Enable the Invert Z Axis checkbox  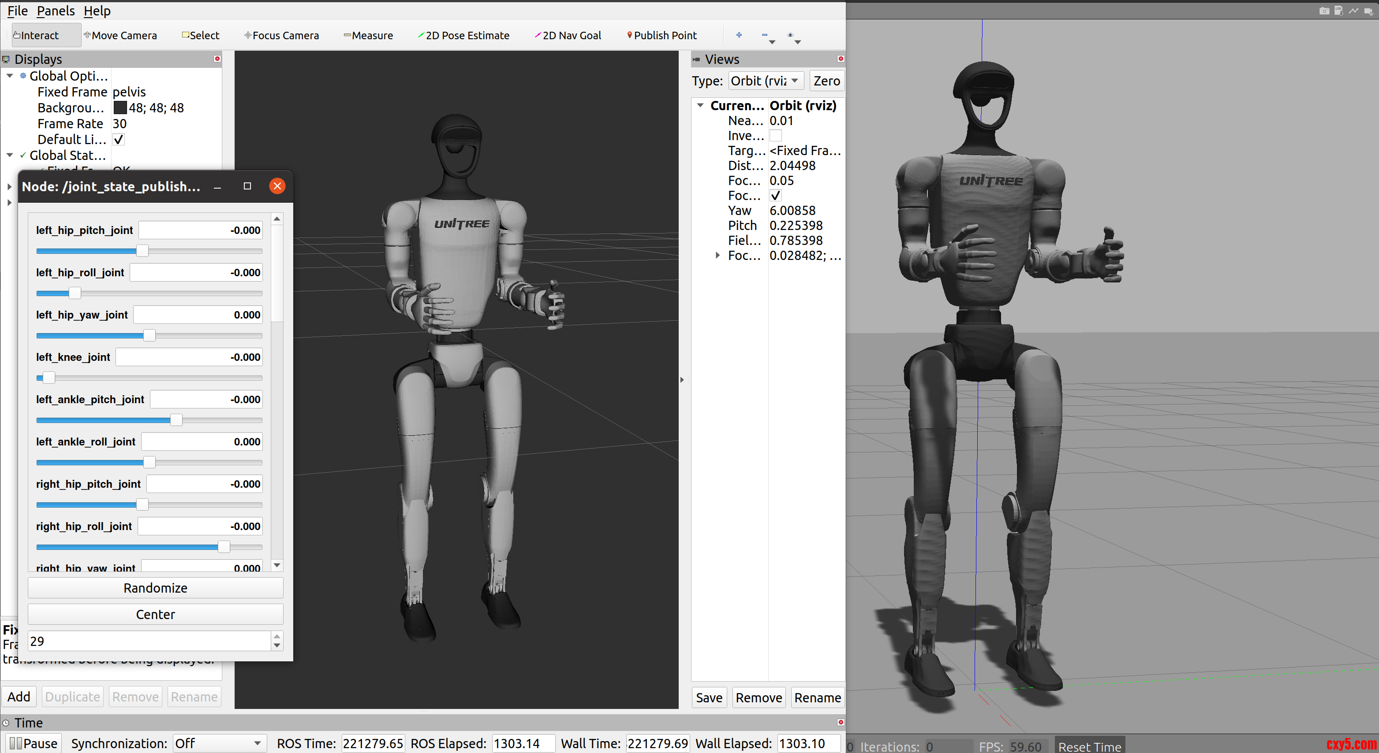tap(775, 136)
